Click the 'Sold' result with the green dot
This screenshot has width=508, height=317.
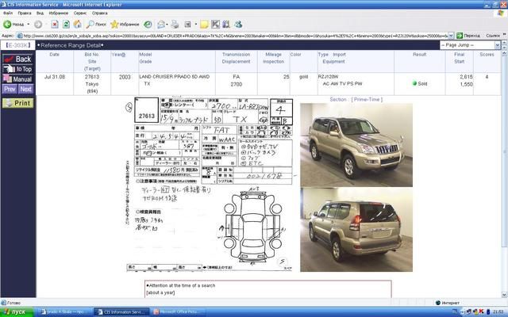(420, 83)
